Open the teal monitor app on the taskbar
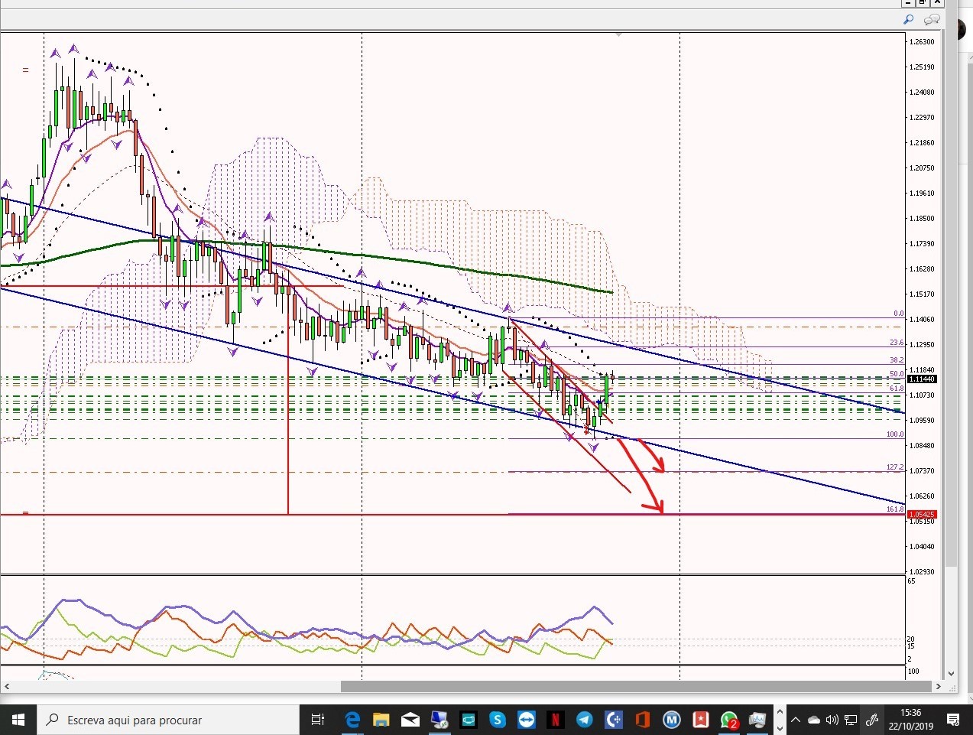The height and width of the screenshot is (735, 973). pyautogui.click(x=468, y=720)
